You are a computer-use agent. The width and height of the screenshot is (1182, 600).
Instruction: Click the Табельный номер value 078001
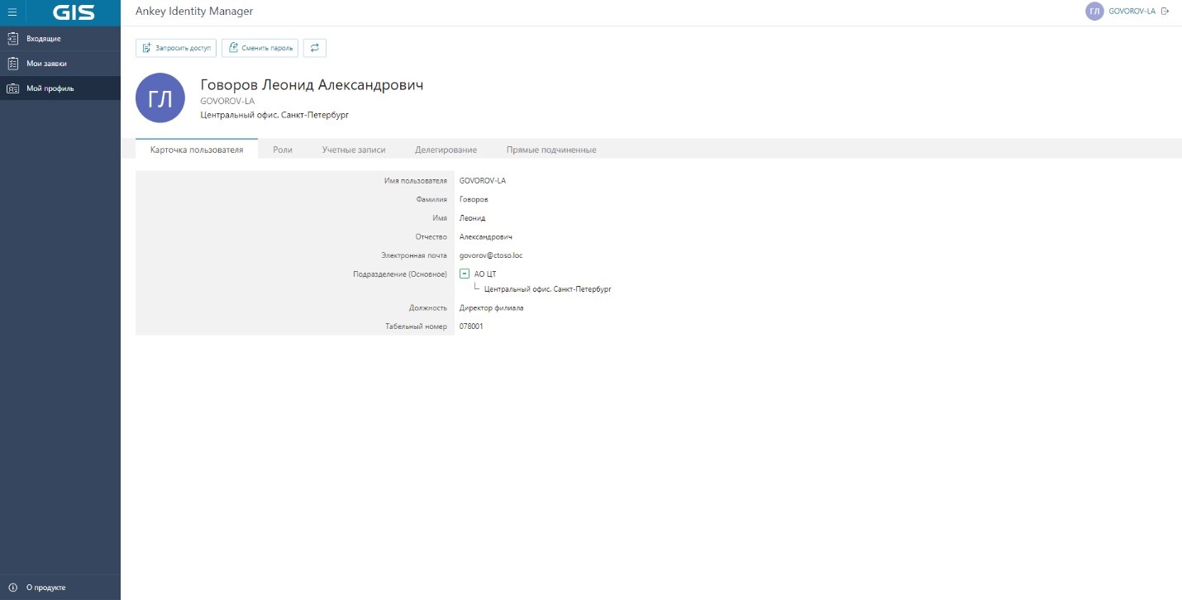471,326
